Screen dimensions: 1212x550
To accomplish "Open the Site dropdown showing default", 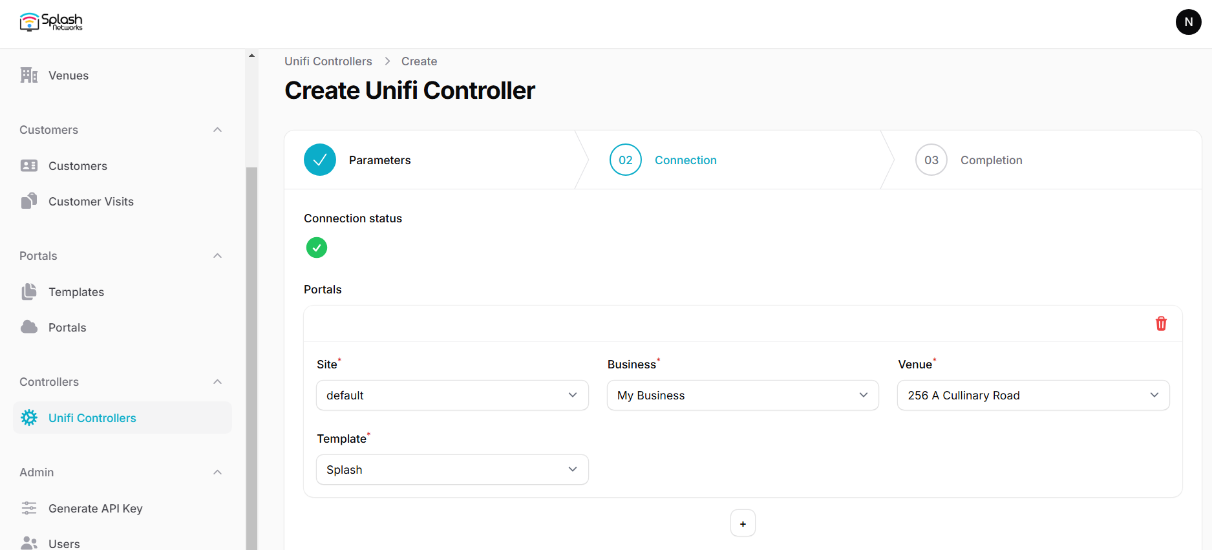I will 452,395.
